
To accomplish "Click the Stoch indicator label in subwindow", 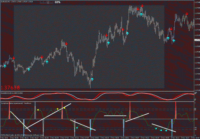I will click(x=12, y=93).
